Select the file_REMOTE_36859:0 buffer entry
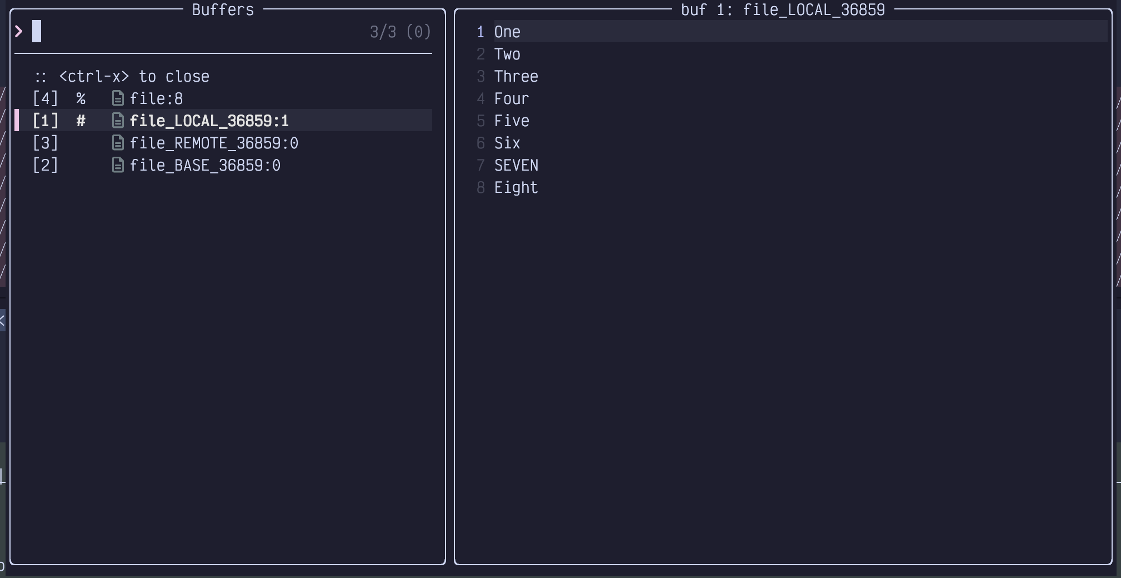Viewport: 1121px width, 578px height. pos(214,143)
